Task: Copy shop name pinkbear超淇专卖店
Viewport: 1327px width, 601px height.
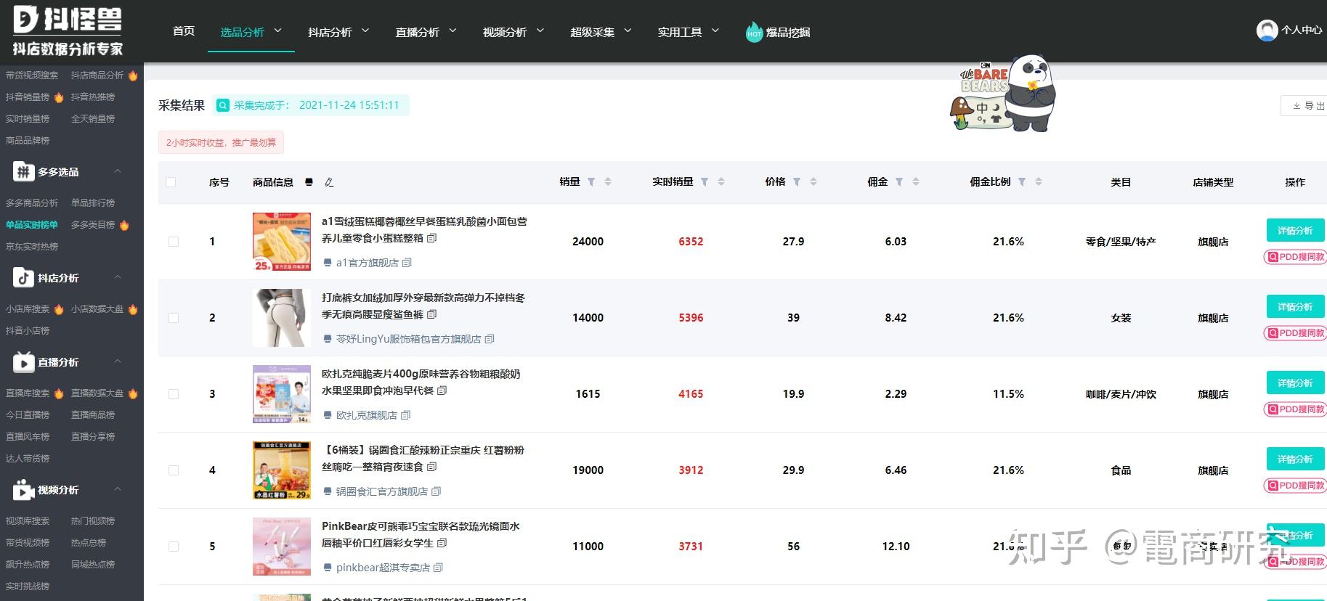Action: coord(438,568)
